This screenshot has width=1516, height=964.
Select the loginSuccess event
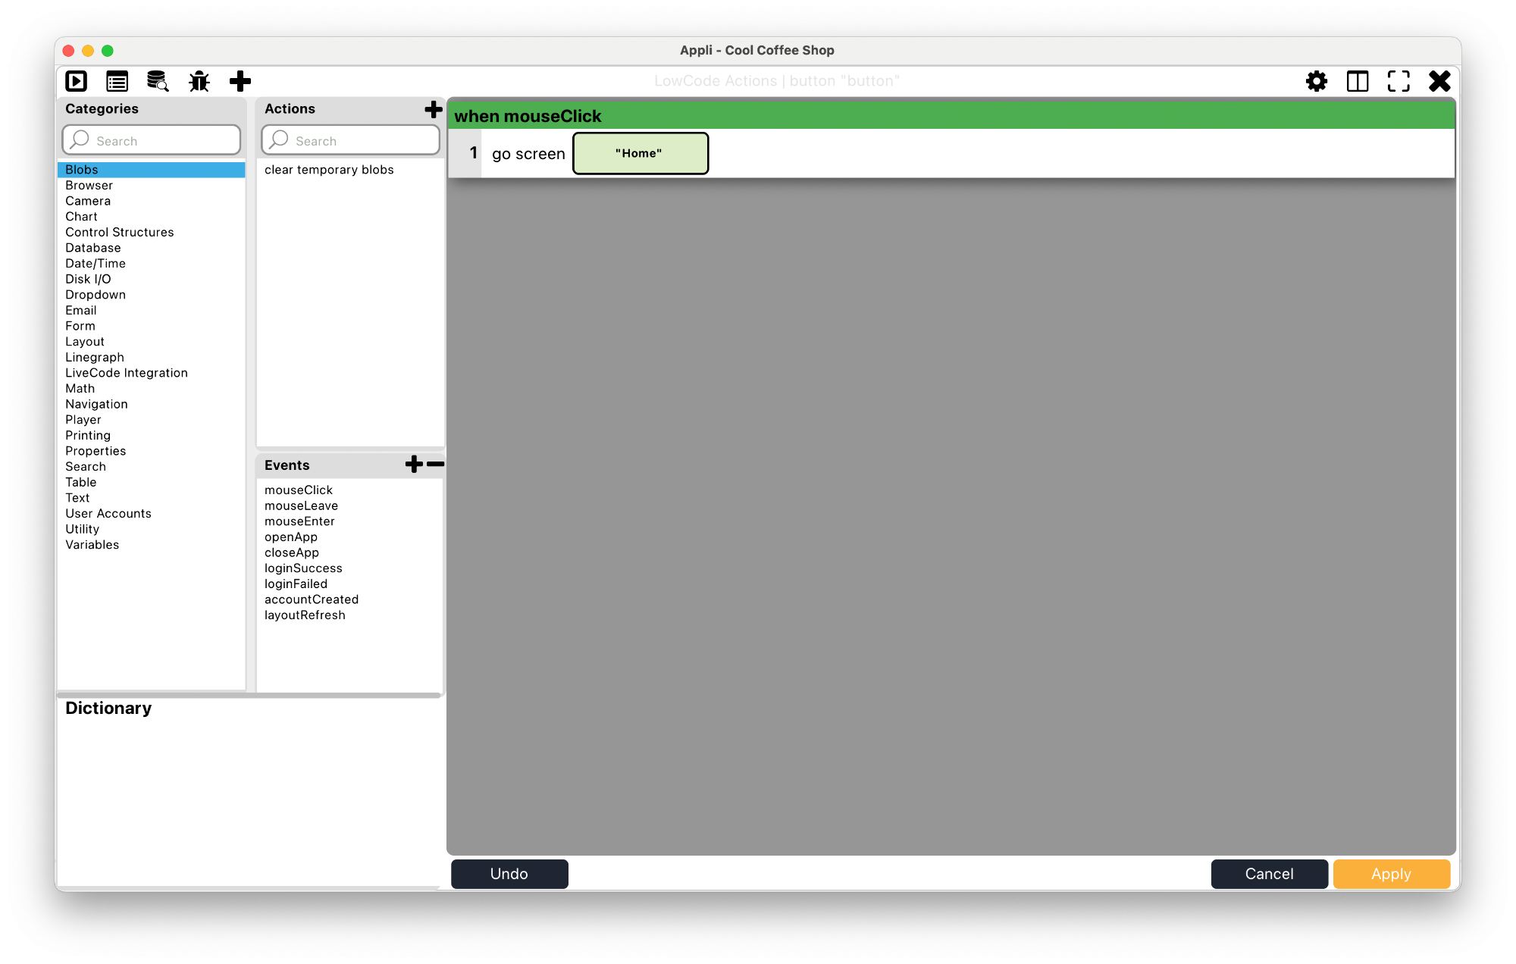tap(304, 568)
